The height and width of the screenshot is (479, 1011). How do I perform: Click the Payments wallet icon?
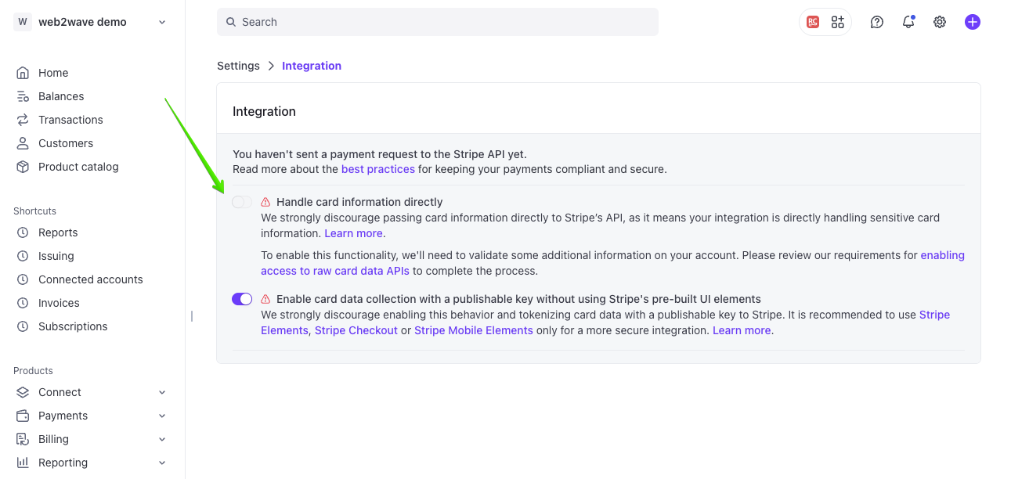pos(23,416)
